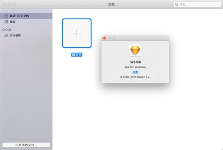Focus the 搜索 search field
The image size is (223, 150).
(x=197, y=4)
